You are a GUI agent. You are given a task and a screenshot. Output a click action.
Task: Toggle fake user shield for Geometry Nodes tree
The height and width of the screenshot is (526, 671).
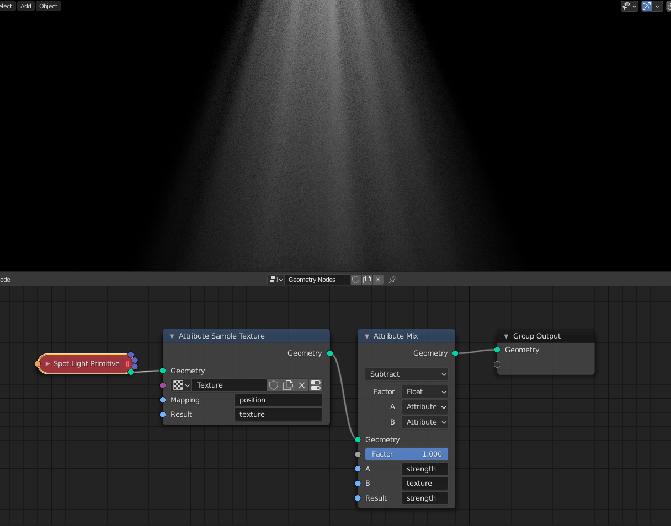(356, 280)
